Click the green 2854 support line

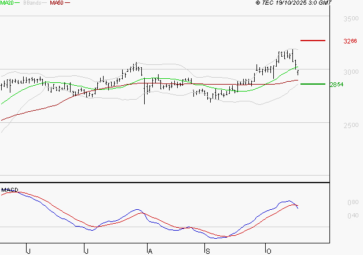tap(313, 84)
